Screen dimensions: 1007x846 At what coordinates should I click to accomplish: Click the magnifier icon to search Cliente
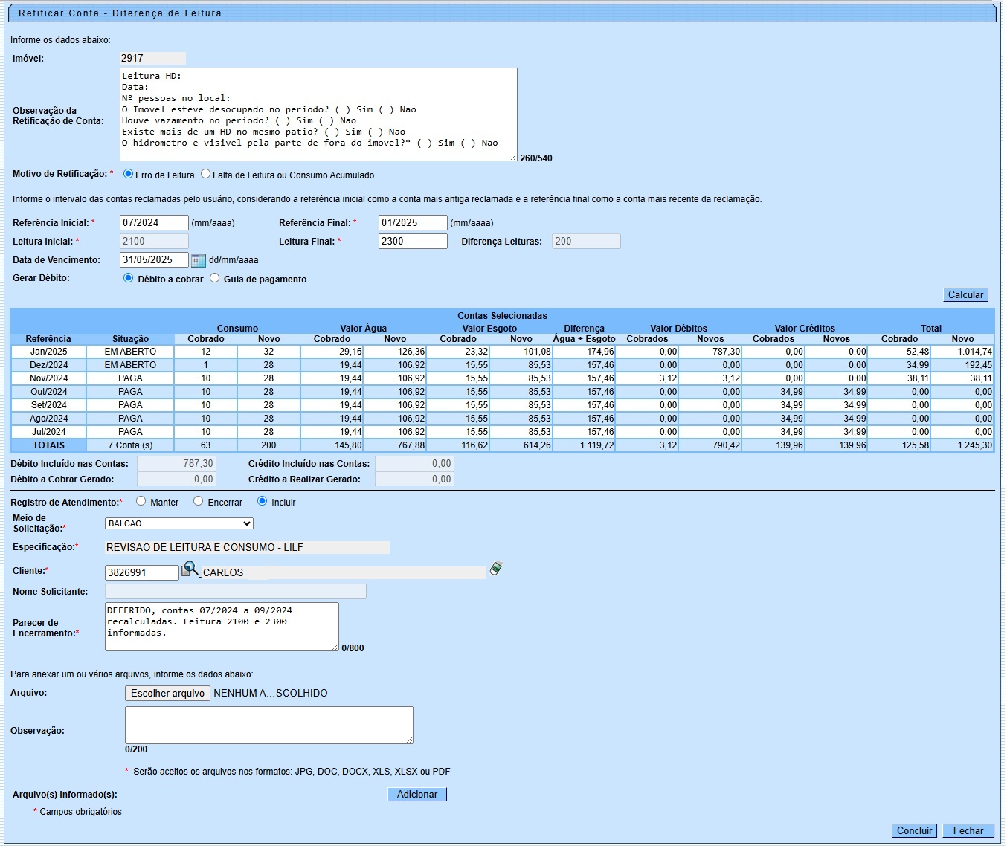(x=190, y=569)
